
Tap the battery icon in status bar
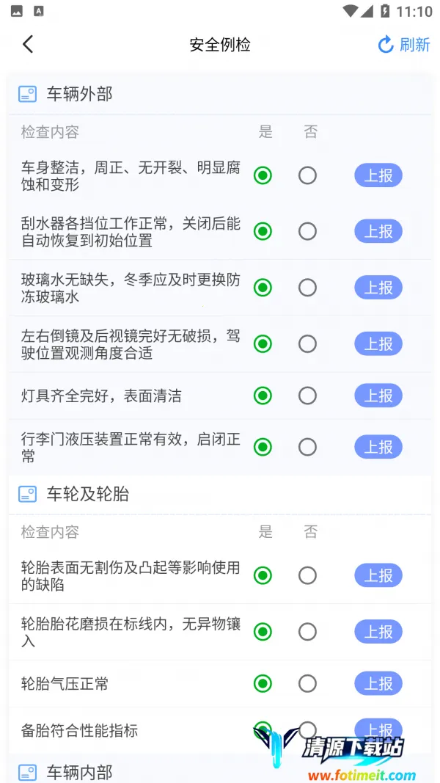385,11
